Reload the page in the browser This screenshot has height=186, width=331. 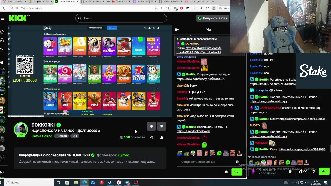click(5, 8)
